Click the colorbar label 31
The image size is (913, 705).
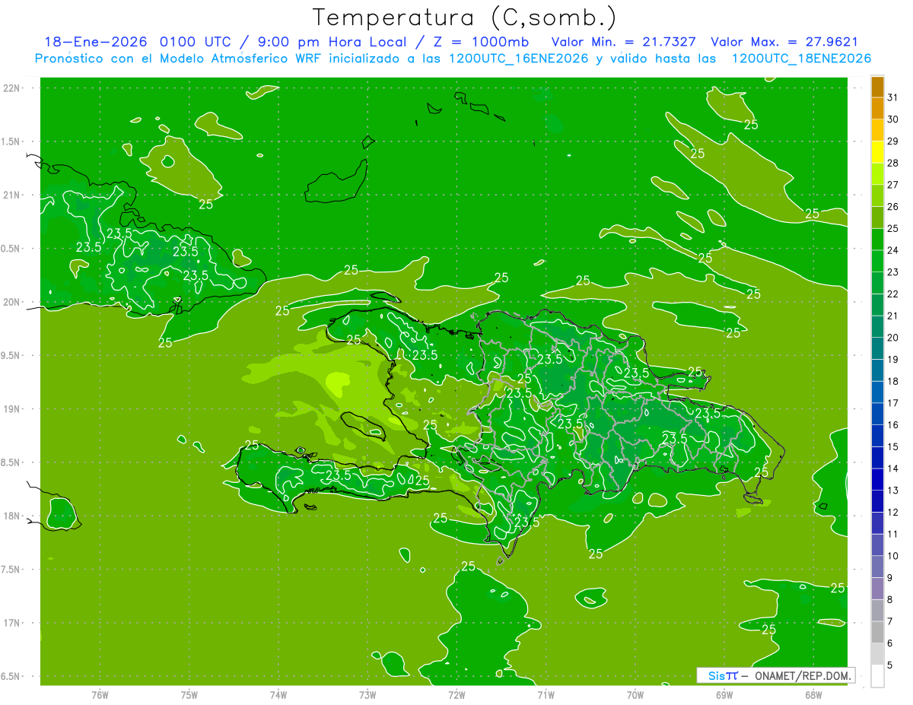pos(892,97)
